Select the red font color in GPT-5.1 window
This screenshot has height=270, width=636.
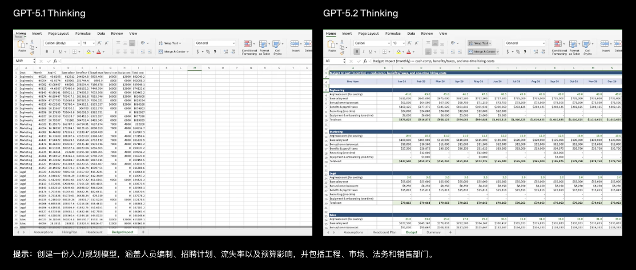pyautogui.click(x=99, y=51)
